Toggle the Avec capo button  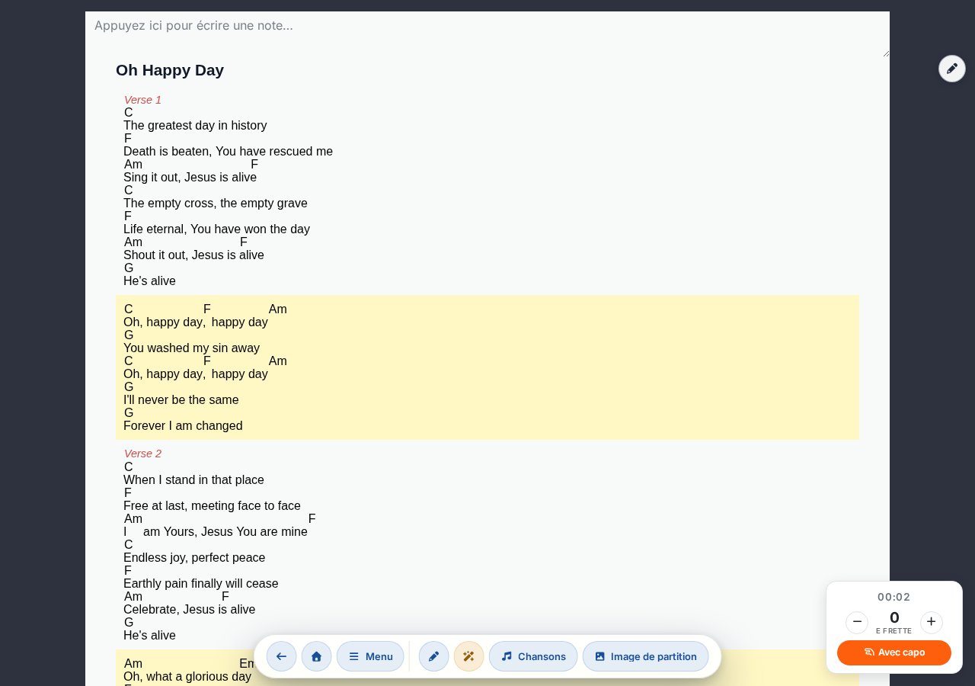(894, 652)
